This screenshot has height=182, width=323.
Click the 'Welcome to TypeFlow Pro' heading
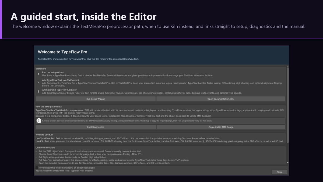click(62, 52)
